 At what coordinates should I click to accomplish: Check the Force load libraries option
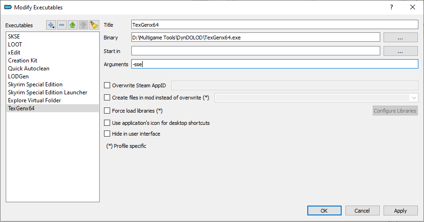(107, 111)
